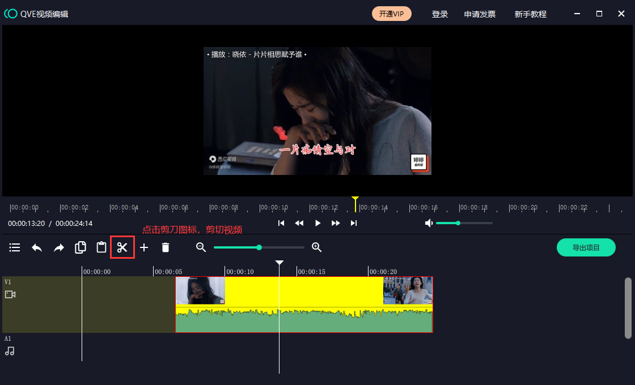Copy the selected clip
The image size is (635, 385).
coord(81,247)
